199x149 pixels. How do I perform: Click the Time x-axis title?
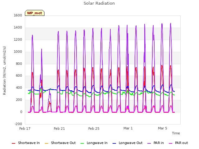click(176, 133)
